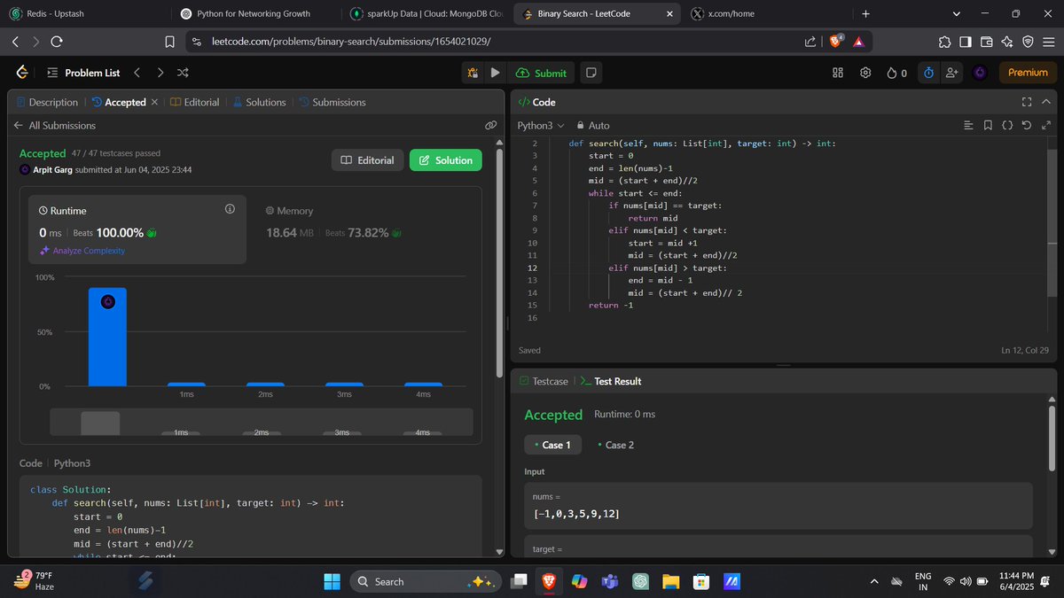Click the bookmark icon in editor
Image resolution: width=1064 pixels, height=598 pixels.
(x=988, y=126)
